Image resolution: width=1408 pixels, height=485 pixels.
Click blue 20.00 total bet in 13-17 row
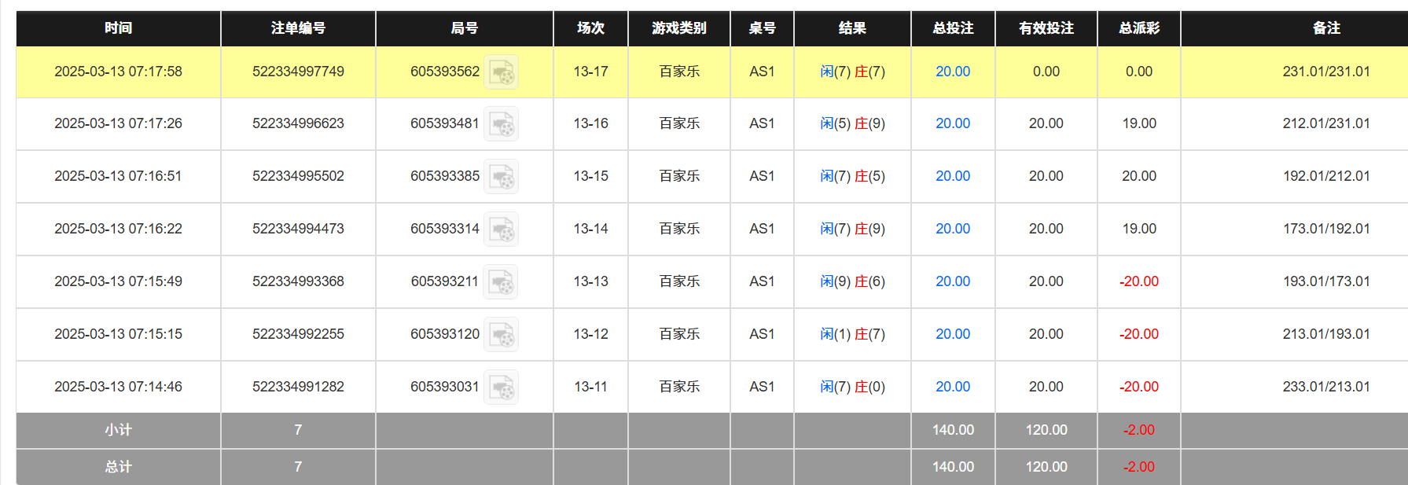(x=952, y=72)
